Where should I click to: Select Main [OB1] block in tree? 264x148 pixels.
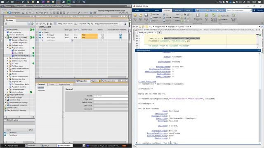(x=17, y=53)
